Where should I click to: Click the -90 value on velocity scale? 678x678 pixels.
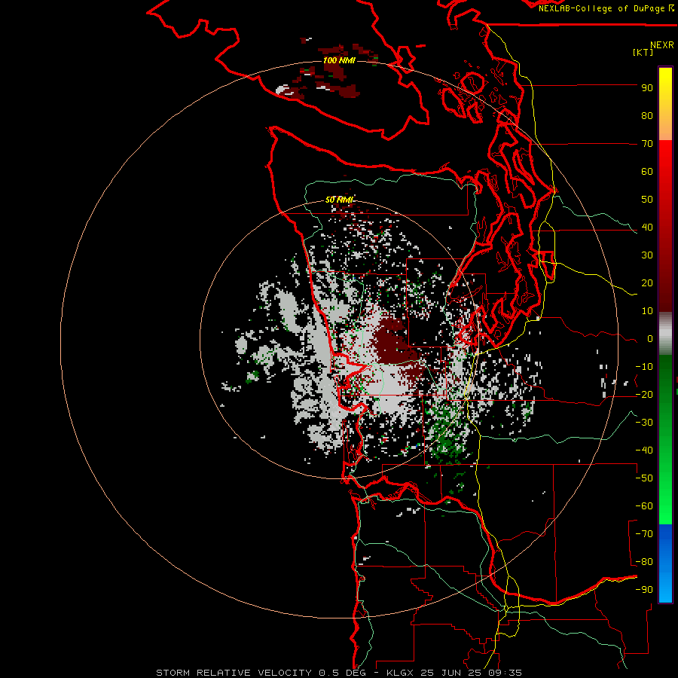(644, 590)
